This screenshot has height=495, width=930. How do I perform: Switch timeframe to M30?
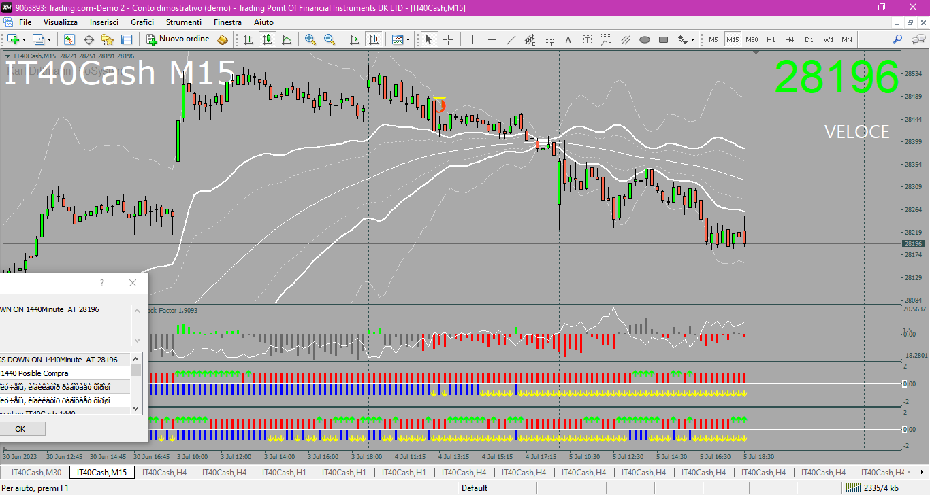point(752,39)
